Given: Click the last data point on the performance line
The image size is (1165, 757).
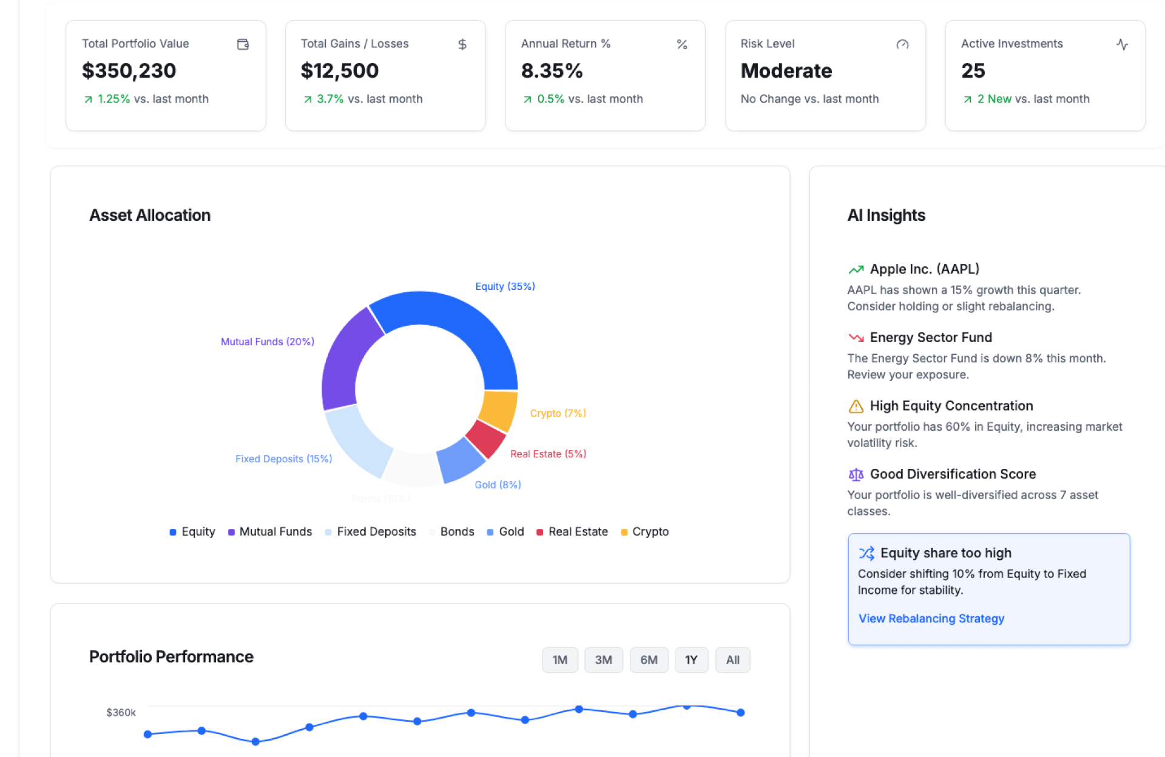Looking at the screenshot, I should tap(740, 713).
